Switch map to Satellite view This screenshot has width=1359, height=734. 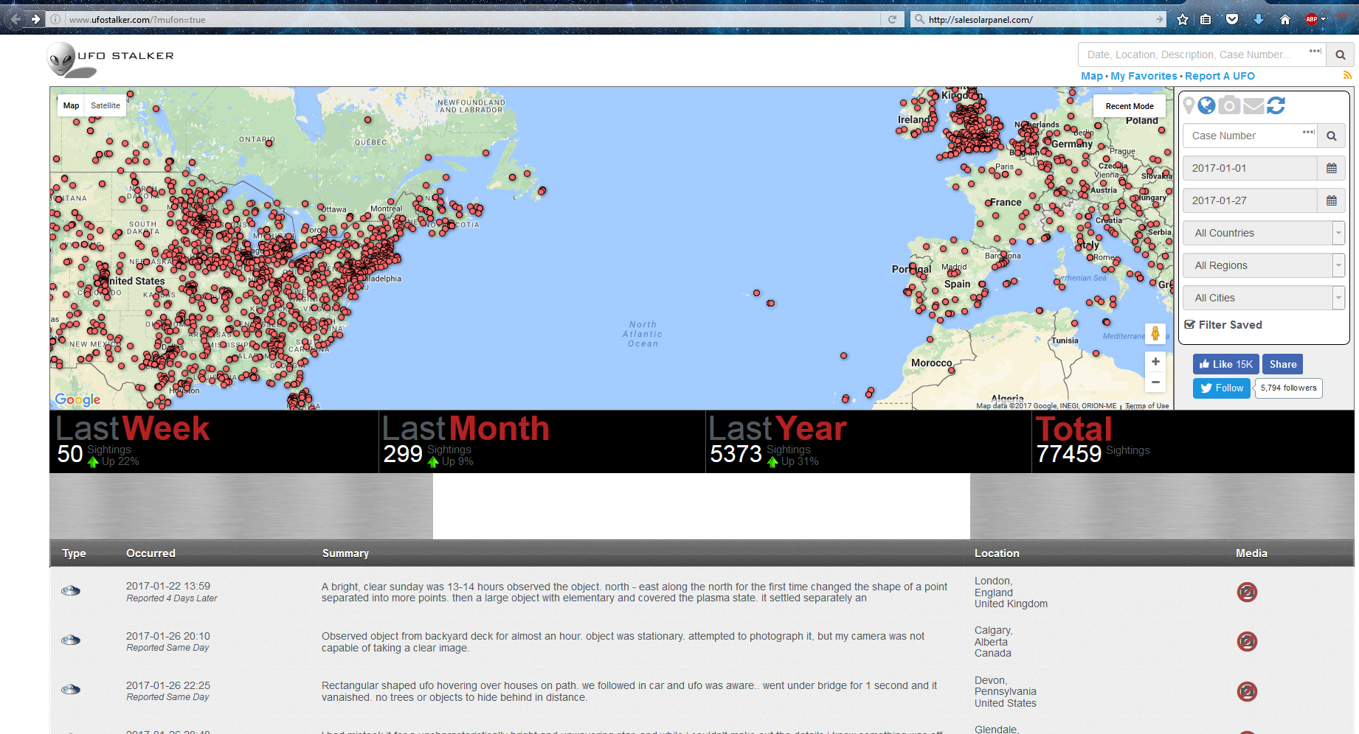pyautogui.click(x=105, y=105)
